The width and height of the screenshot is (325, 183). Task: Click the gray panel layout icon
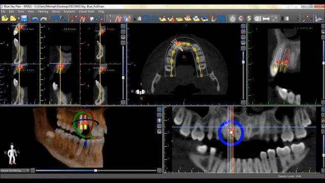click(x=257, y=19)
